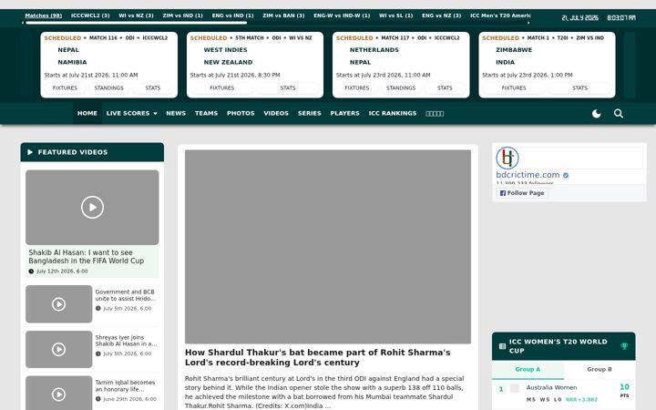The height and width of the screenshot is (410, 656).
Task: Click the Zimbabwe team name in Match 1 card
Action: point(514,50)
